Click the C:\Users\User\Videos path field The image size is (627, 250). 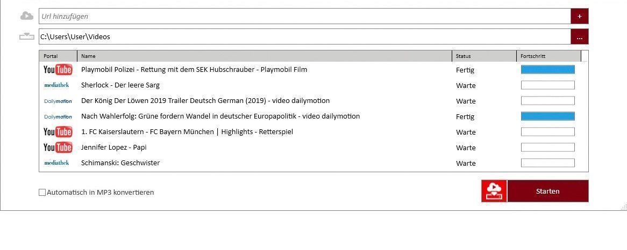[x=304, y=37]
